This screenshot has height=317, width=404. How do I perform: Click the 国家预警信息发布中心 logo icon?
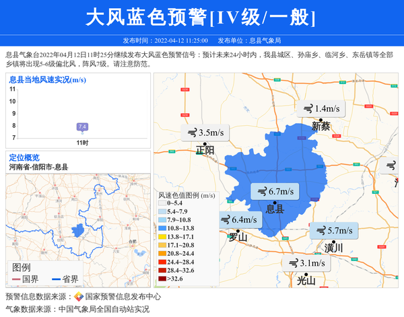point(79,296)
